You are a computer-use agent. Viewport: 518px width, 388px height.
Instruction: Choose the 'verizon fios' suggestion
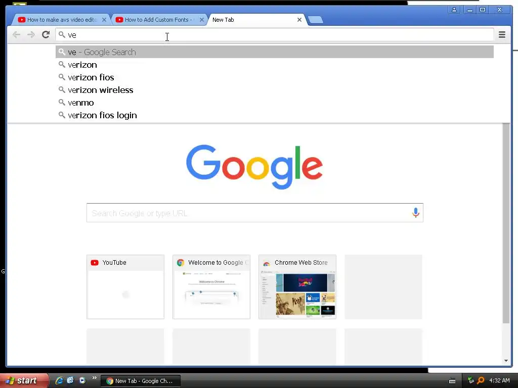pyautogui.click(x=275, y=77)
